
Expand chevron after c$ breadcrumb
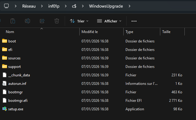click(83, 6)
